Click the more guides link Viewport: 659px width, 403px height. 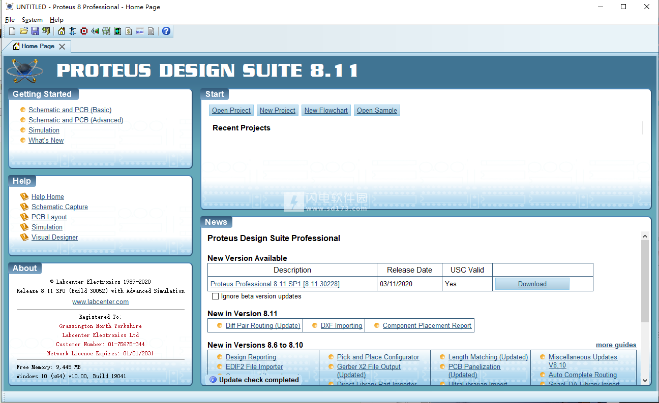(616, 345)
